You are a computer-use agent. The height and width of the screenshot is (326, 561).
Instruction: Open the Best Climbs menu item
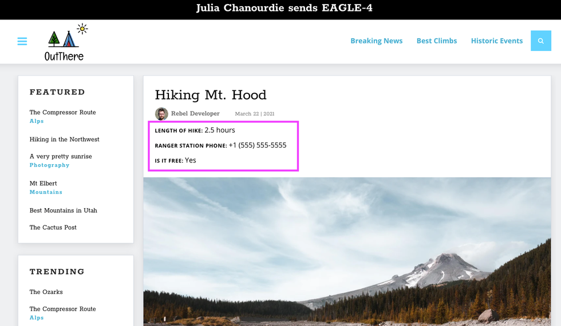pyautogui.click(x=436, y=41)
